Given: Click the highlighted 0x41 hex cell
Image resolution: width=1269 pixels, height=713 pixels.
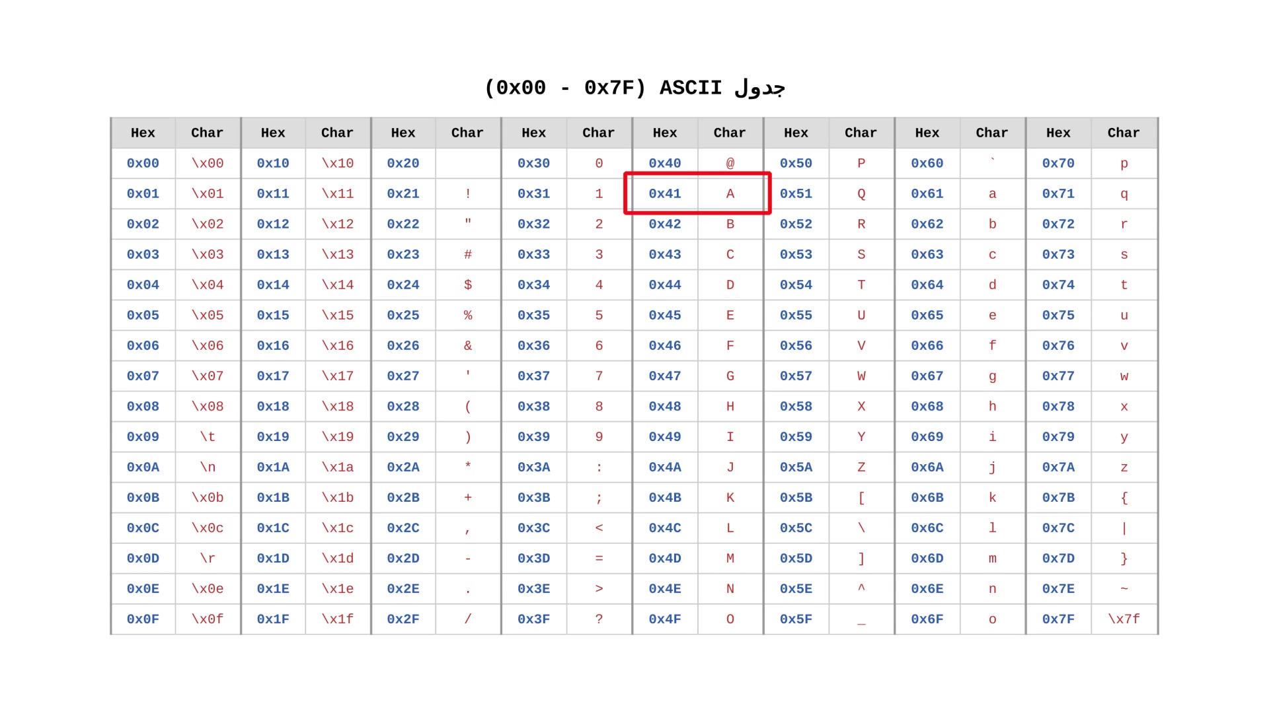Looking at the screenshot, I should (664, 193).
